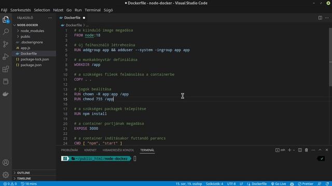Select the Dockerfile editor tab
The height and width of the screenshot is (186, 332).
click(x=72, y=18)
